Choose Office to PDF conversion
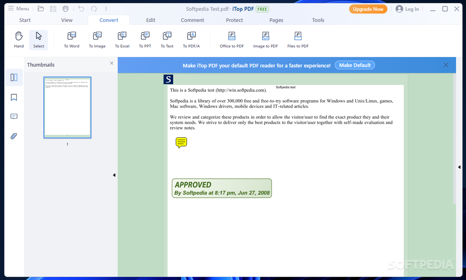 pyautogui.click(x=232, y=40)
